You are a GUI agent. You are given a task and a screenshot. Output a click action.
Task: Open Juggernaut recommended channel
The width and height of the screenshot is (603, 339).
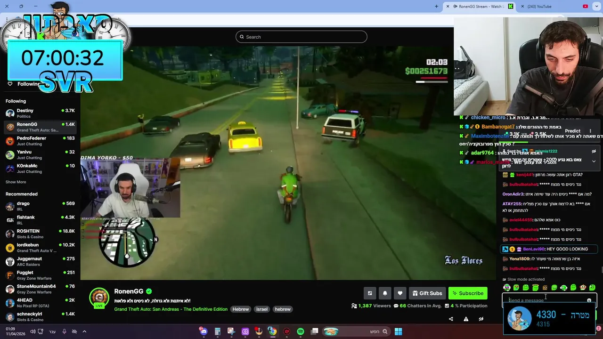point(40,261)
